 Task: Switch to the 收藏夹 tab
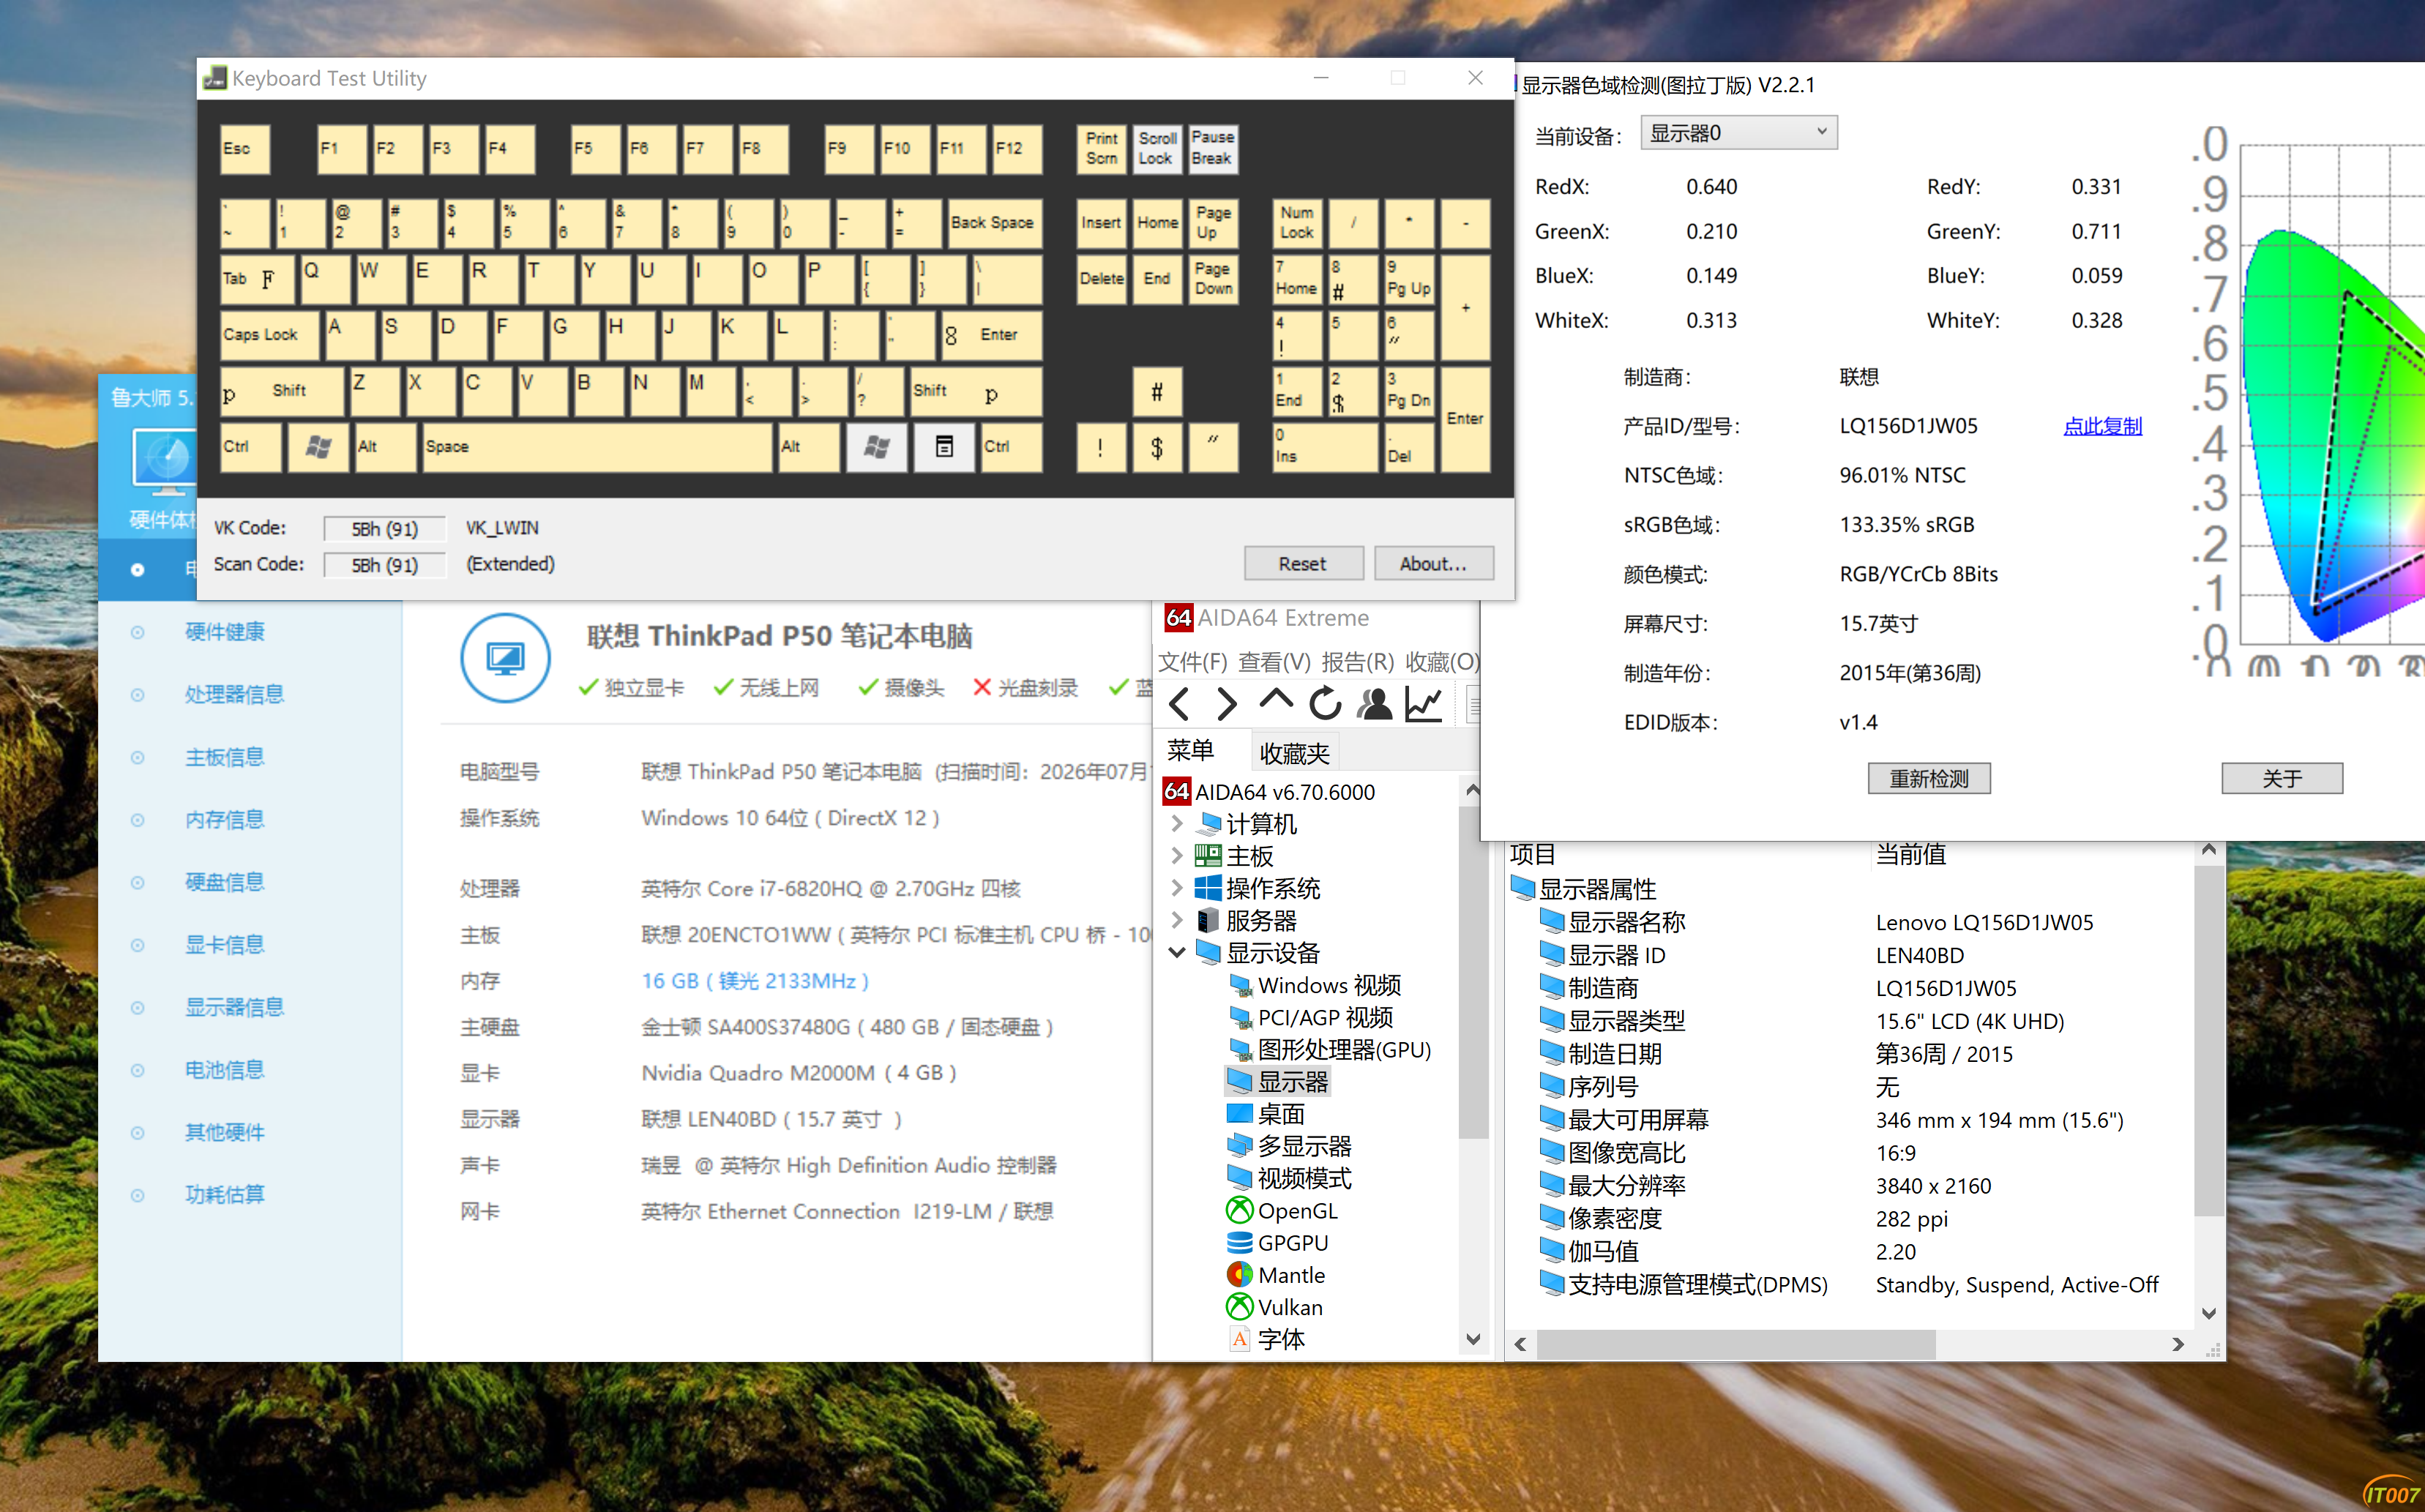point(1294,753)
